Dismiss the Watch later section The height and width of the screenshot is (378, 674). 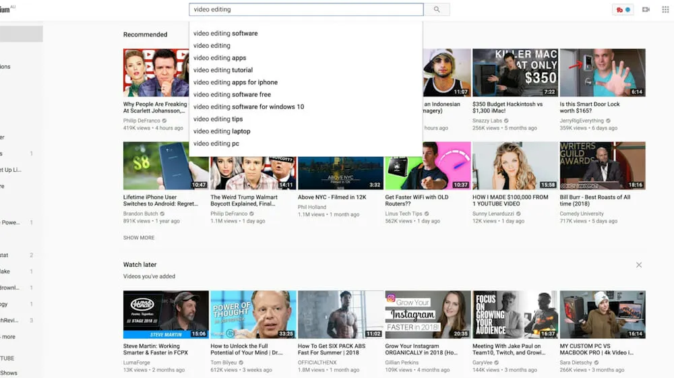pos(639,265)
